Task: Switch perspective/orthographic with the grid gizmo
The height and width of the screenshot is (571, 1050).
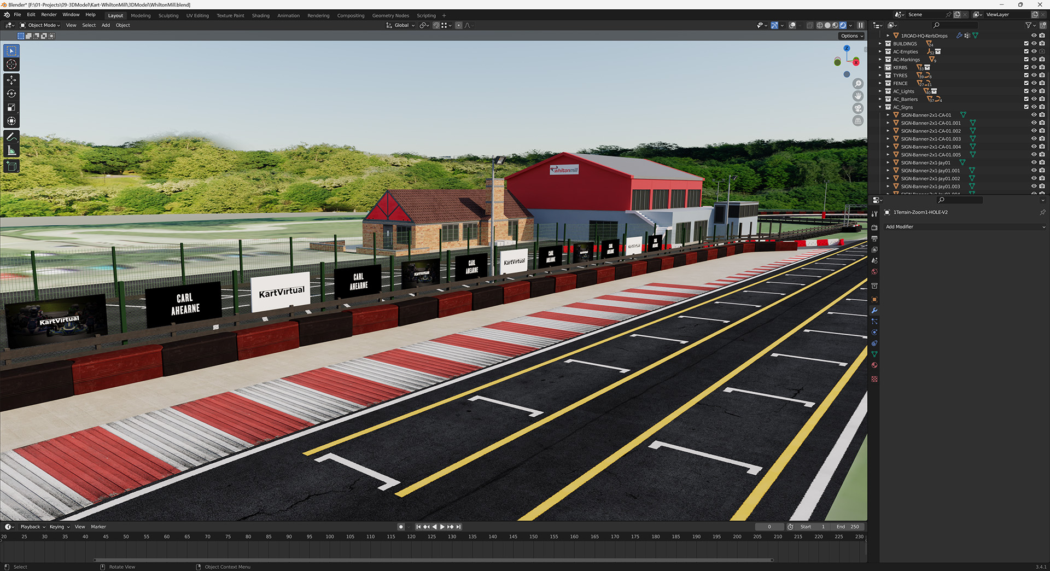Action: (858, 121)
